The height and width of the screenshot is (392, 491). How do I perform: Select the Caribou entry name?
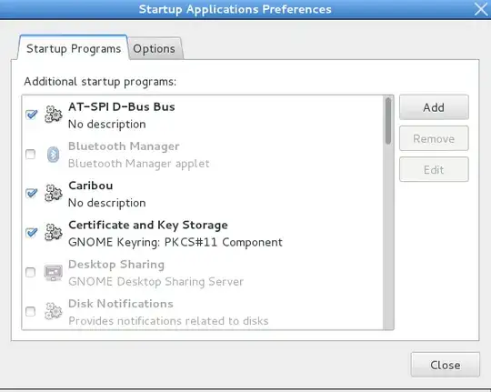91,186
